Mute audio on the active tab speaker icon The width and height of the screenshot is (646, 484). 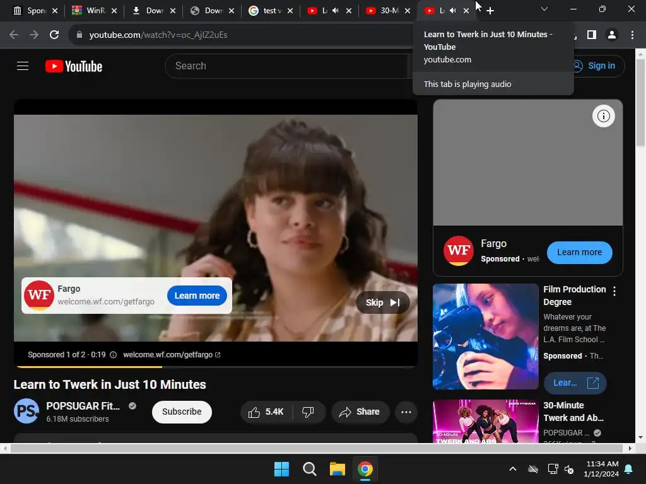point(453,11)
